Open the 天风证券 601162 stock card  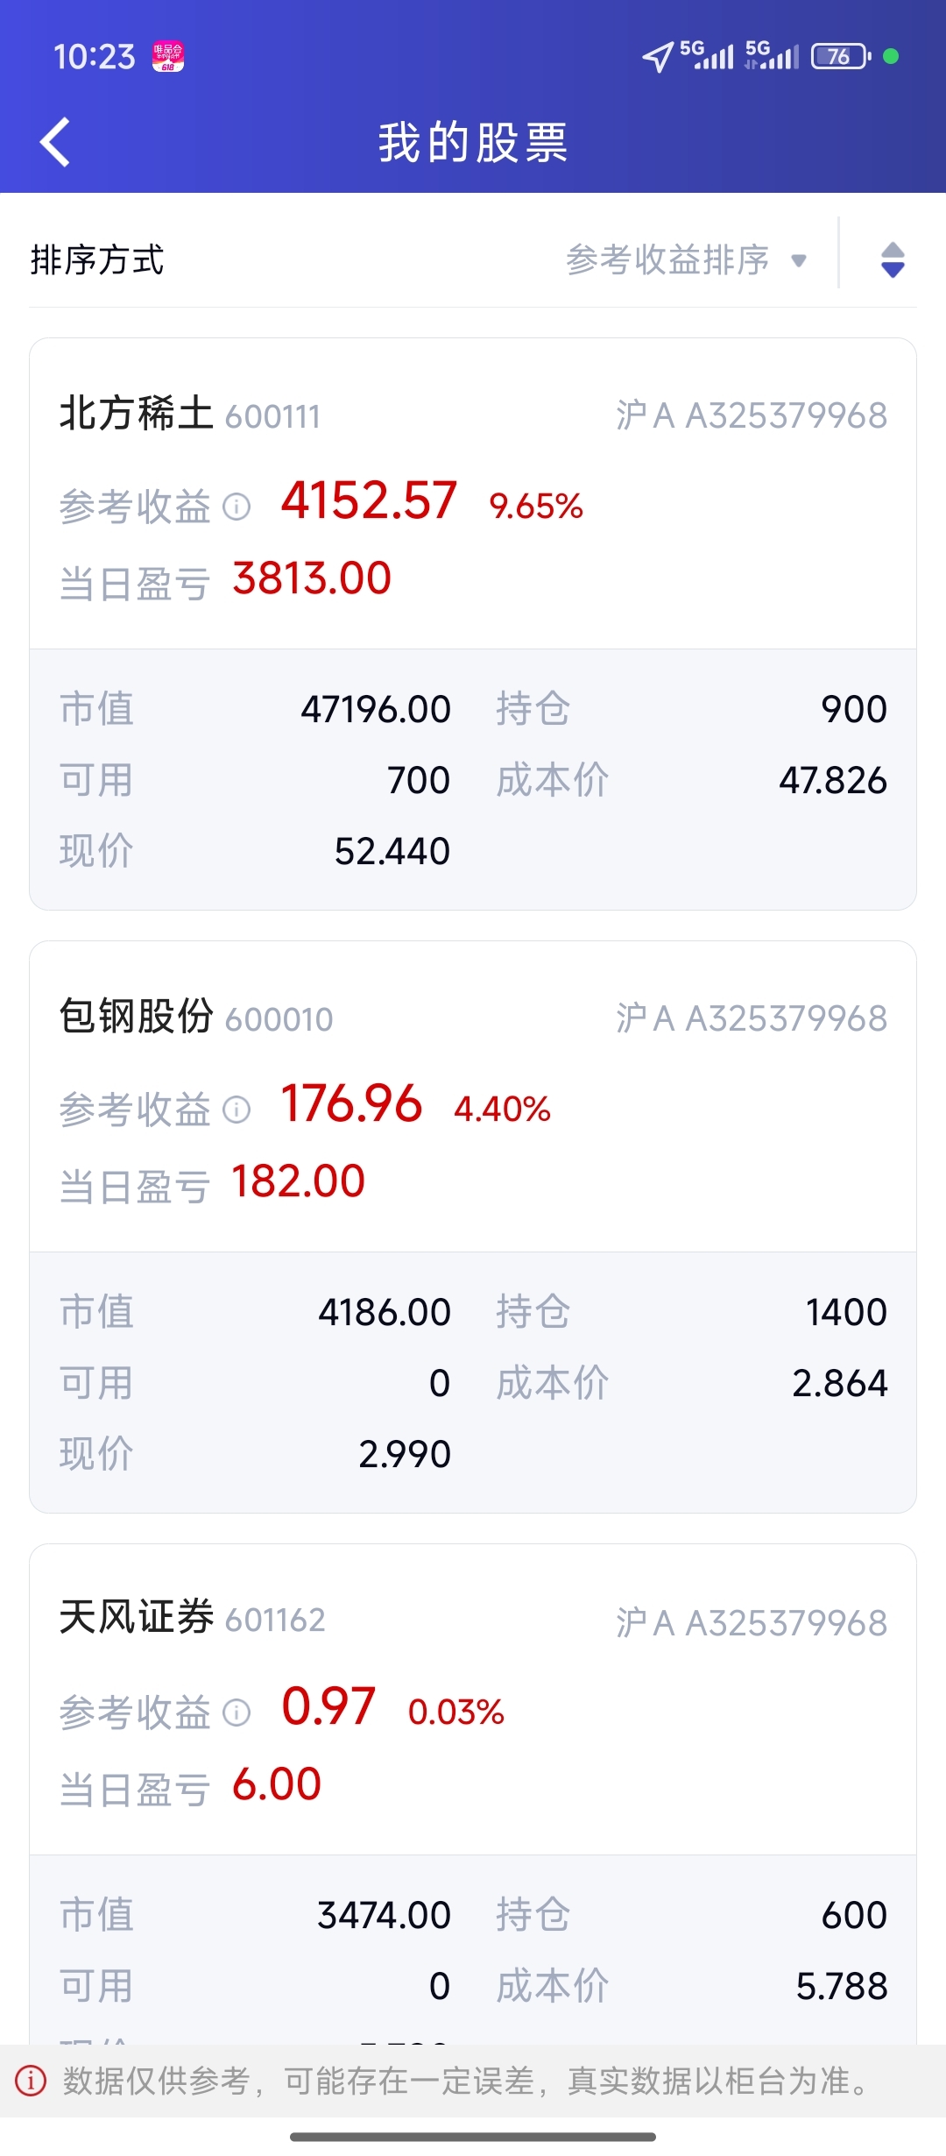click(x=473, y=1795)
